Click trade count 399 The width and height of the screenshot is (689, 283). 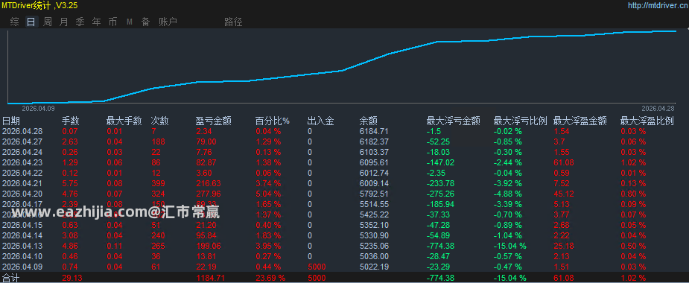pyautogui.click(x=158, y=183)
